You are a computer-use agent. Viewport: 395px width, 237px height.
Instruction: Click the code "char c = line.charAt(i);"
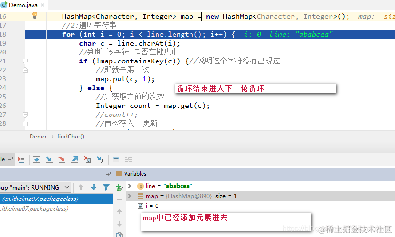(129, 43)
